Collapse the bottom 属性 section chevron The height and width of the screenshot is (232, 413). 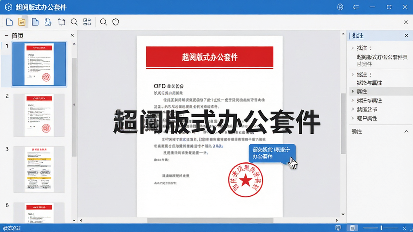tap(406, 132)
